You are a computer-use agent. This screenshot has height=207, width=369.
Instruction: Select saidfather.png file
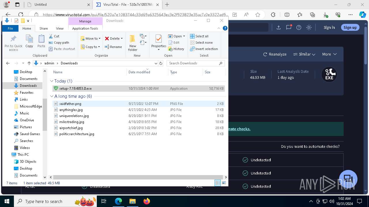tap(139, 104)
